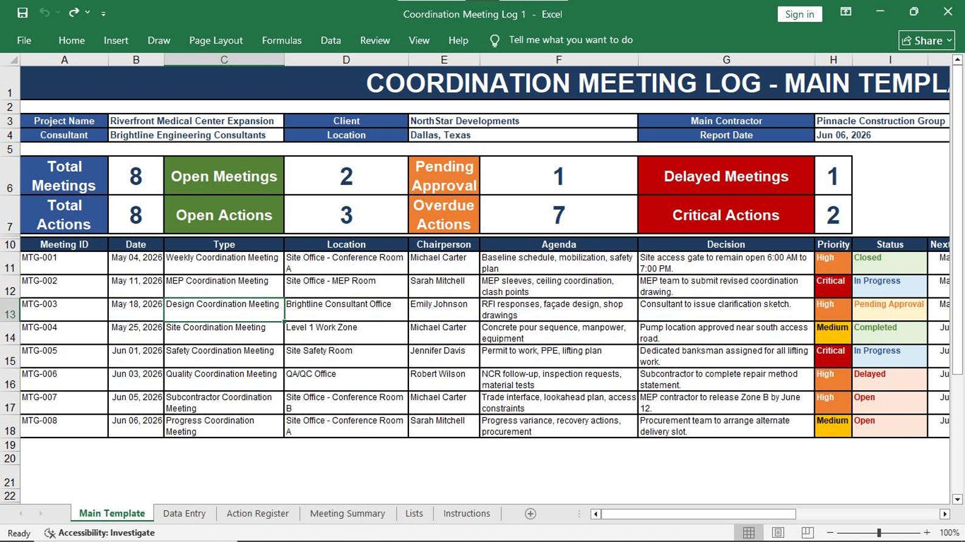
Task: Select the MTG-001 cell
Action: pyautogui.click(x=64, y=263)
